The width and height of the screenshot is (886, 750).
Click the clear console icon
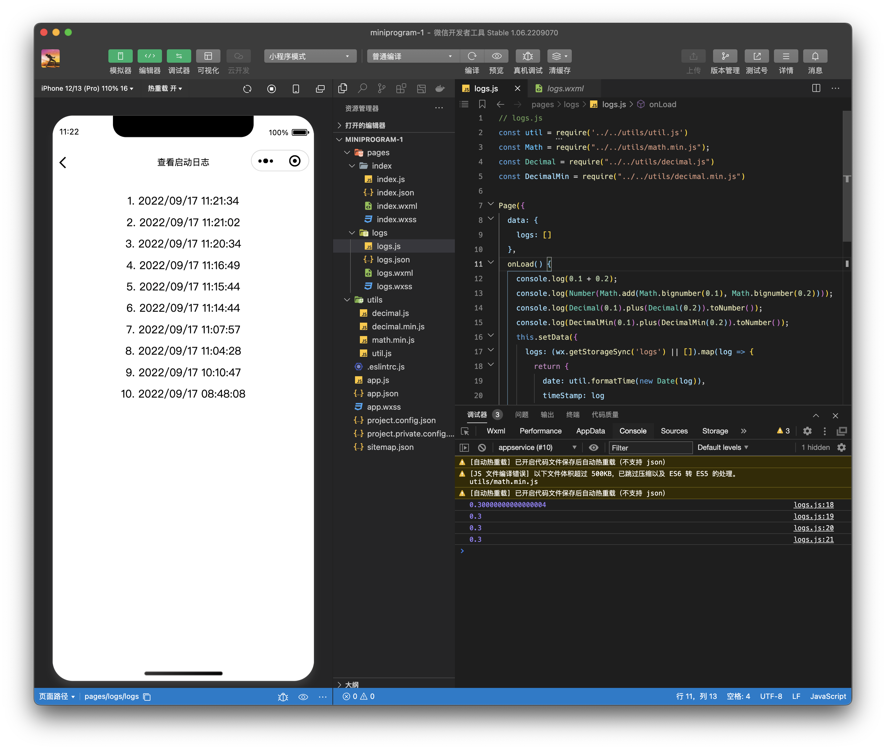(x=481, y=447)
